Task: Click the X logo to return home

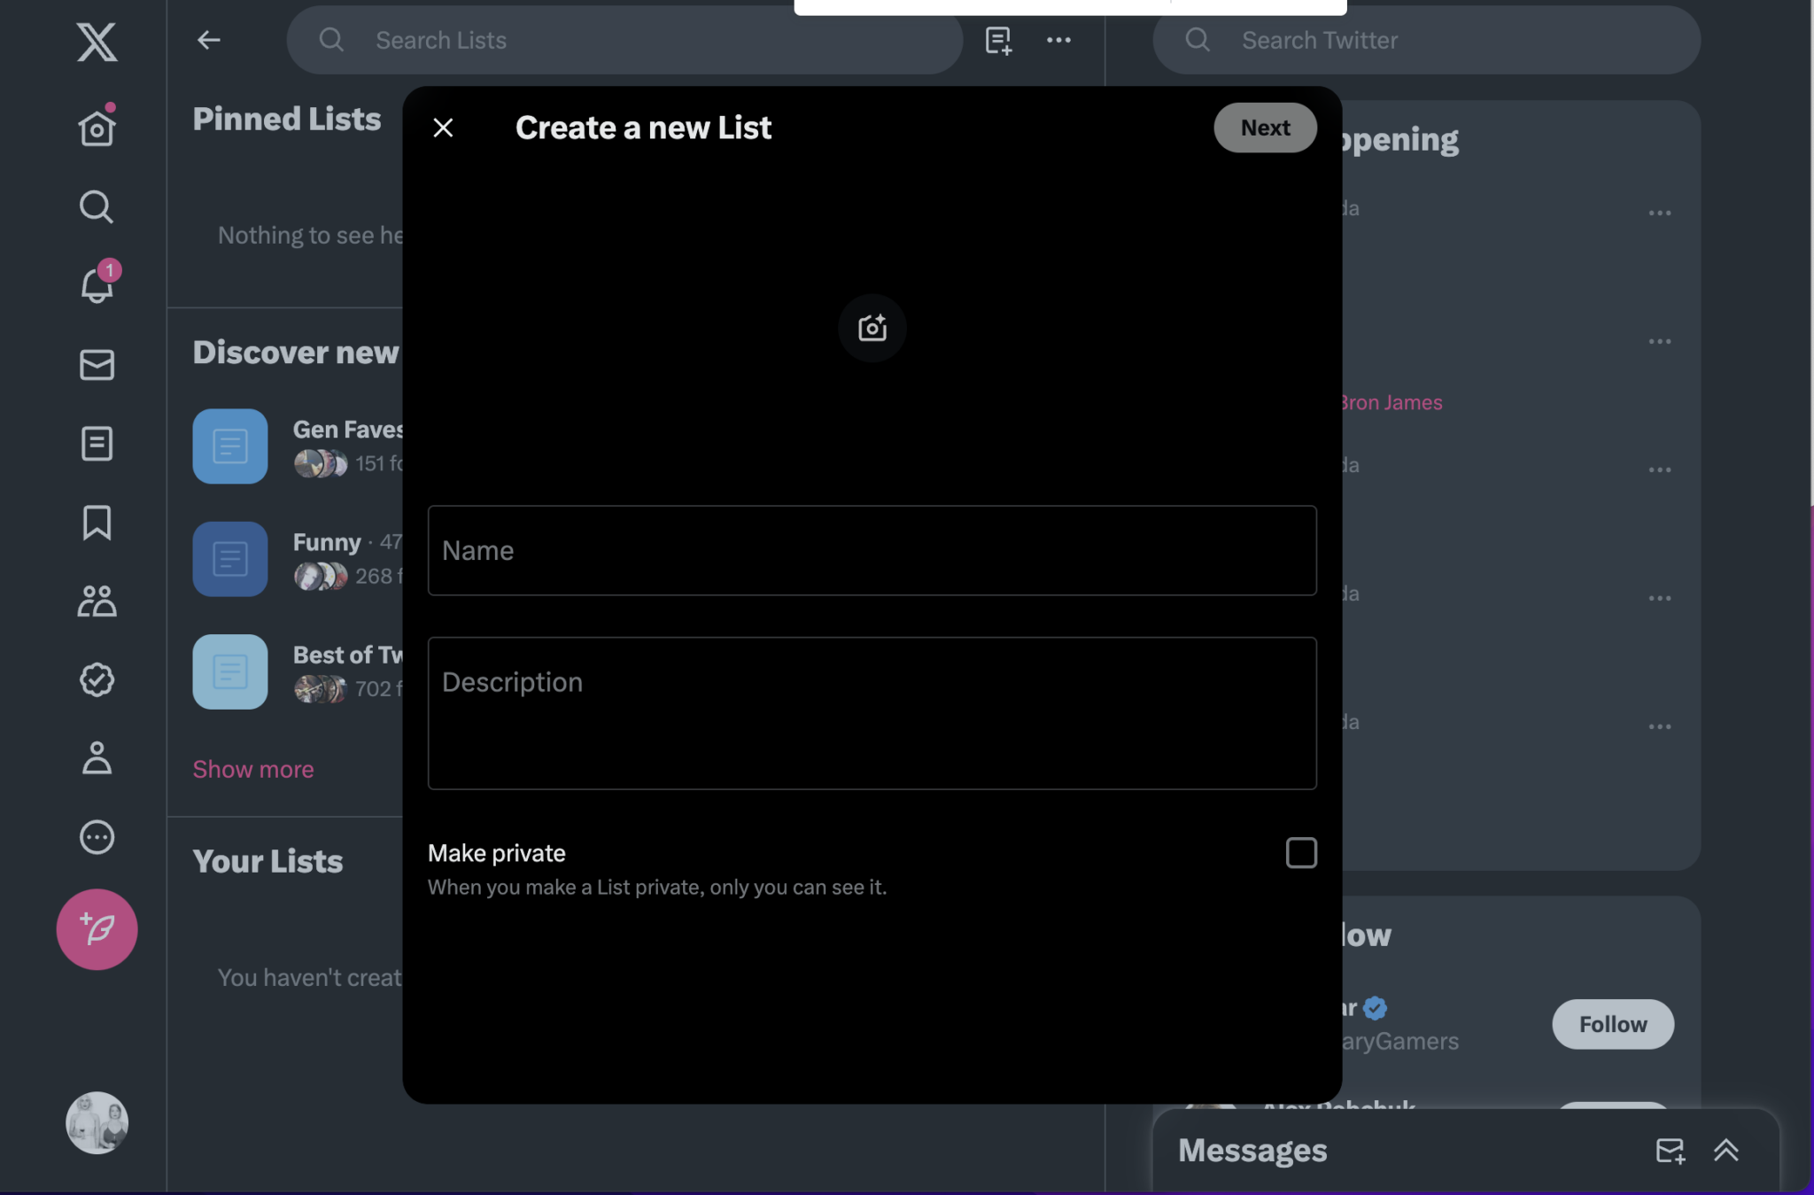Action: (x=95, y=42)
